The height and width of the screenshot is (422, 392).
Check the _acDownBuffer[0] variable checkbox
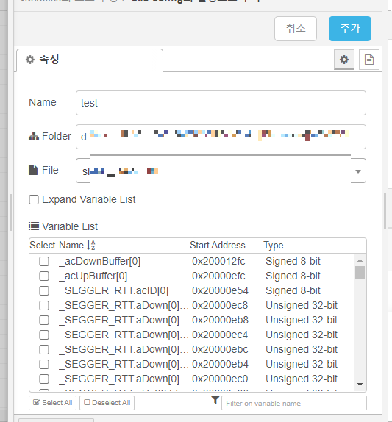click(x=44, y=261)
